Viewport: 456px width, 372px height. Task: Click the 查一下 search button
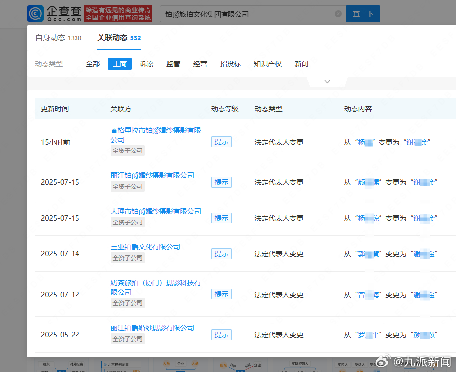click(363, 14)
